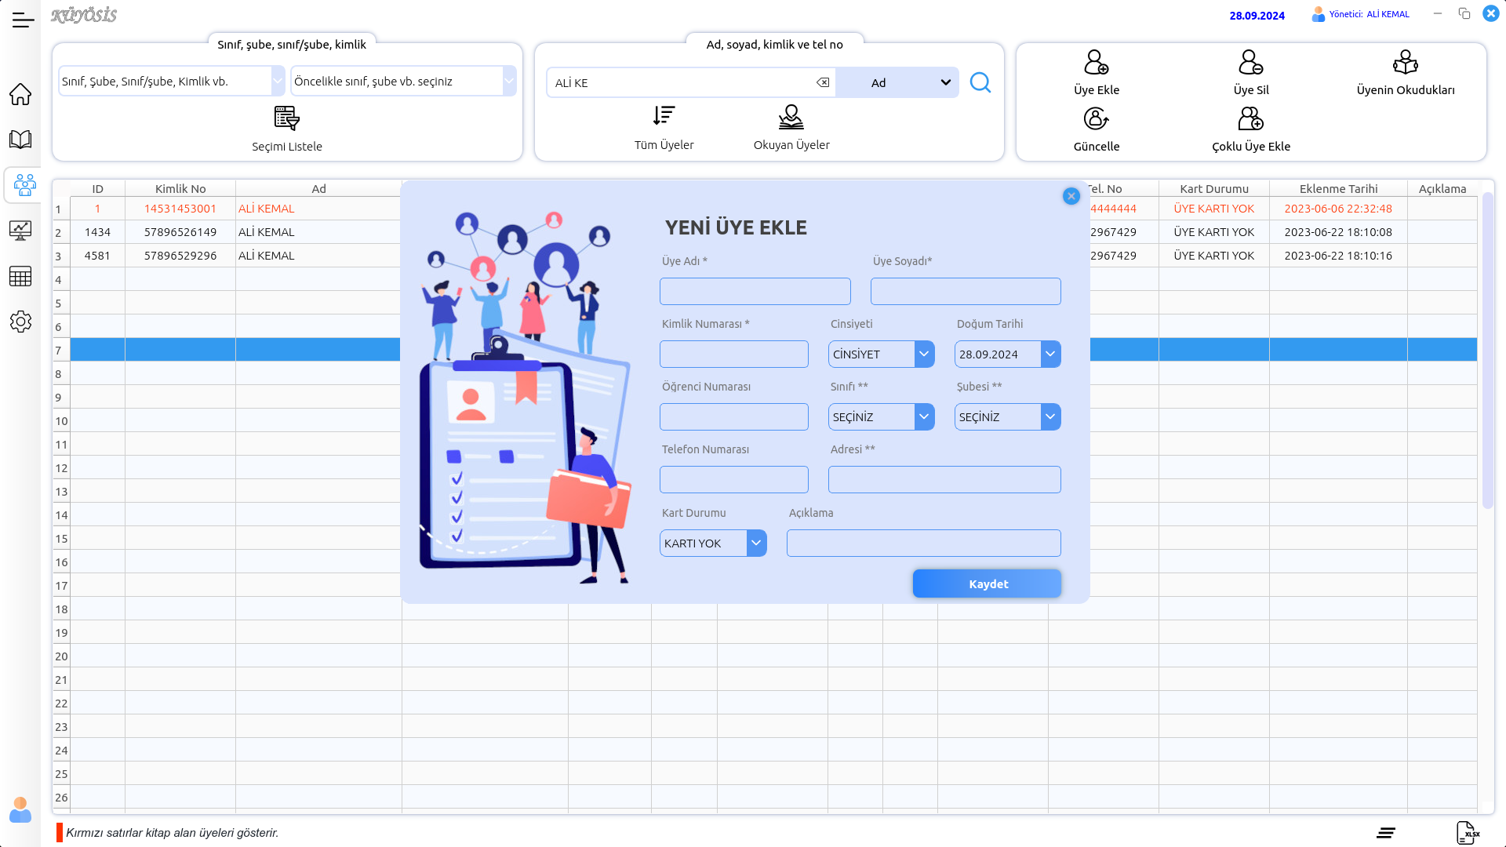Click the Üye Adı input field

pos(755,291)
